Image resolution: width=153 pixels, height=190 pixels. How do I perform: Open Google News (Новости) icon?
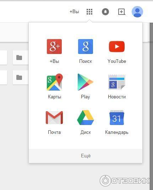(x=117, y=82)
